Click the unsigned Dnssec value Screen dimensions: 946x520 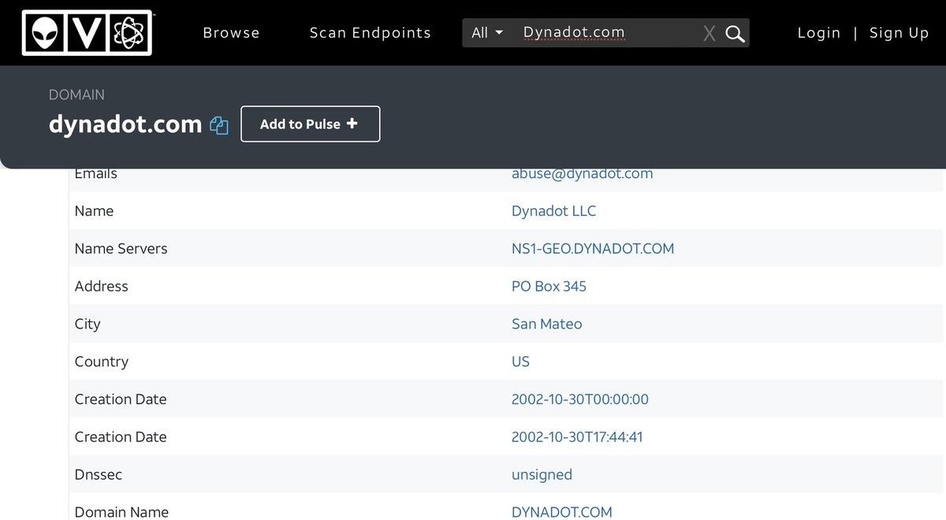(x=542, y=474)
